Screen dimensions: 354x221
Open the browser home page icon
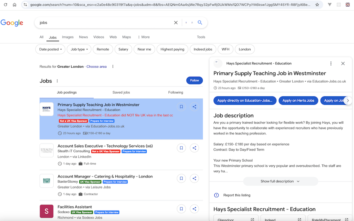15,5
